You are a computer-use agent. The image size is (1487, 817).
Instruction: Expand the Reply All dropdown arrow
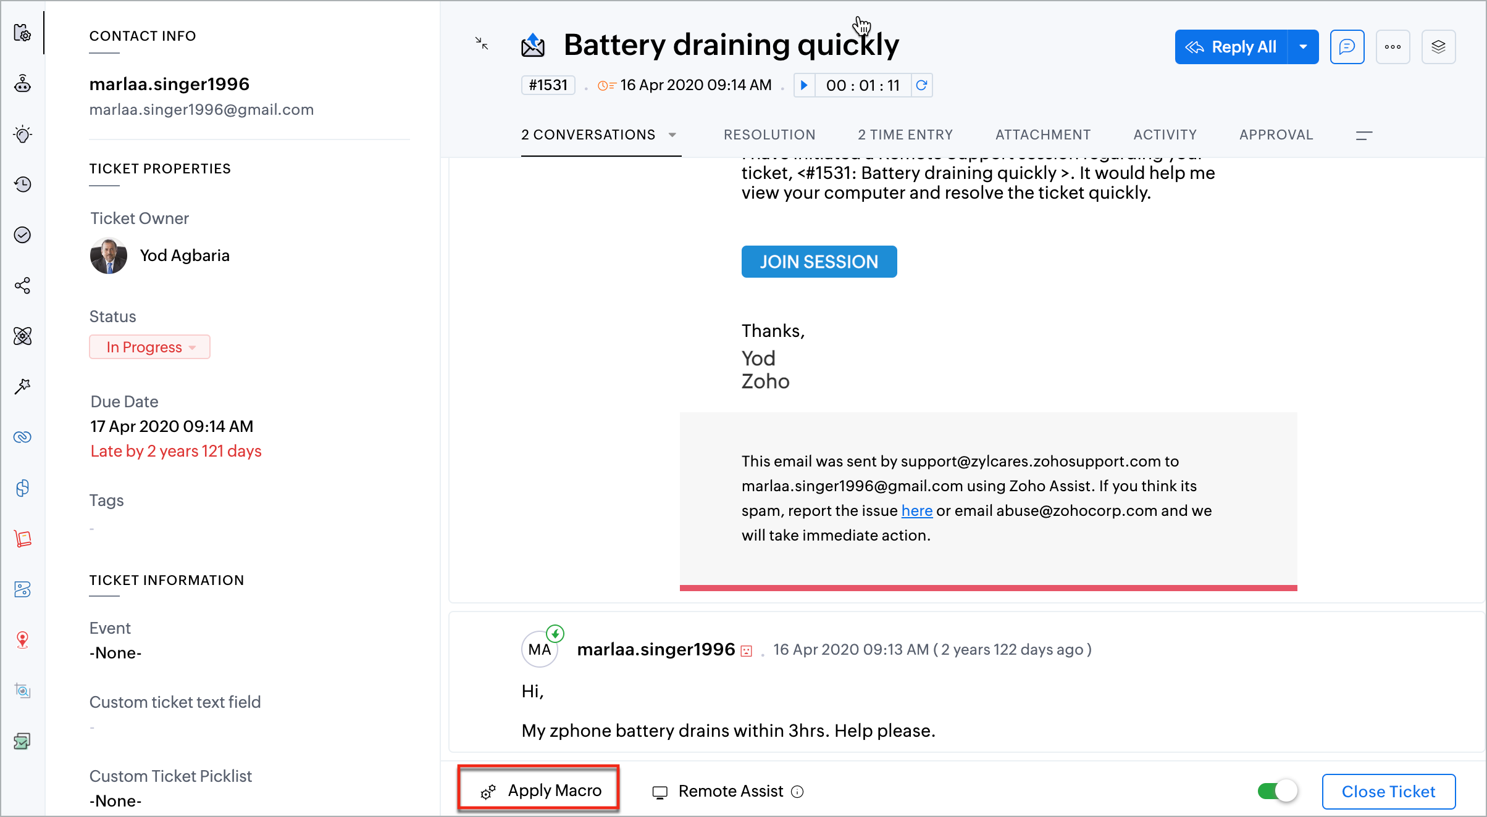pyautogui.click(x=1303, y=47)
